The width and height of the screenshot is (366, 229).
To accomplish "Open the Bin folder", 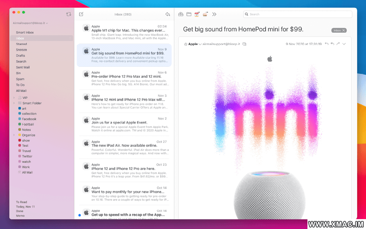I will pyautogui.click(x=18, y=73).
